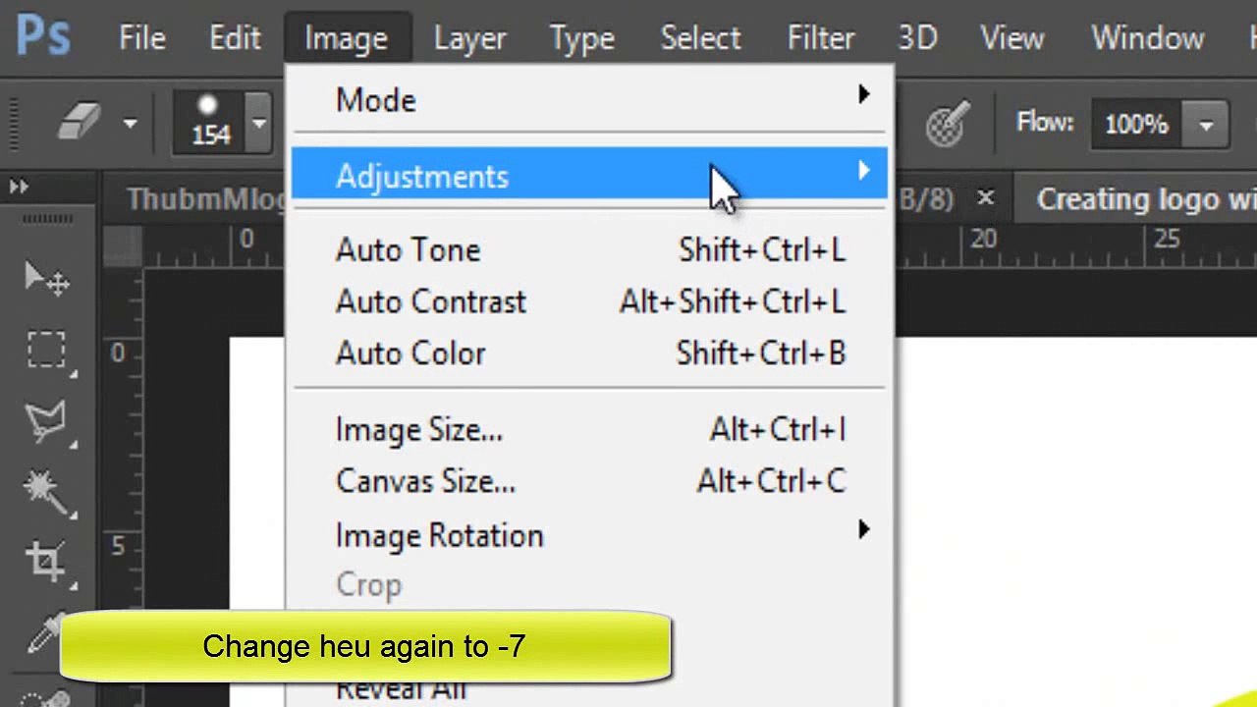
Task: Close the current document tab
Action: pos(985,199)
